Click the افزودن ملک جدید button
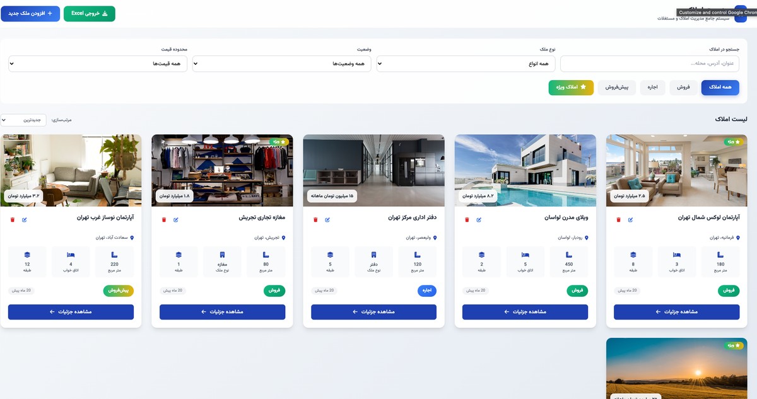The width and height of the screenshot is (757, 399). [x=30, y=13]
